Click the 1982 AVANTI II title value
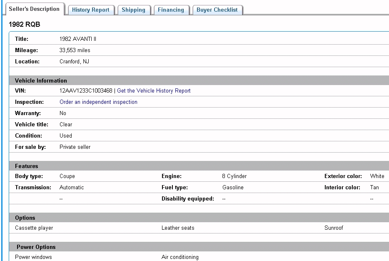 78,39
